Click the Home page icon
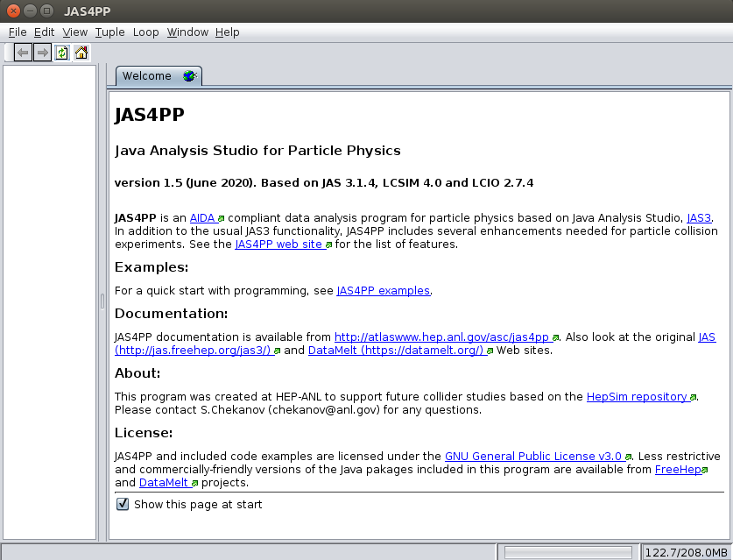The height and width of the screenshot is (560, 733). [x=81, y=53]
